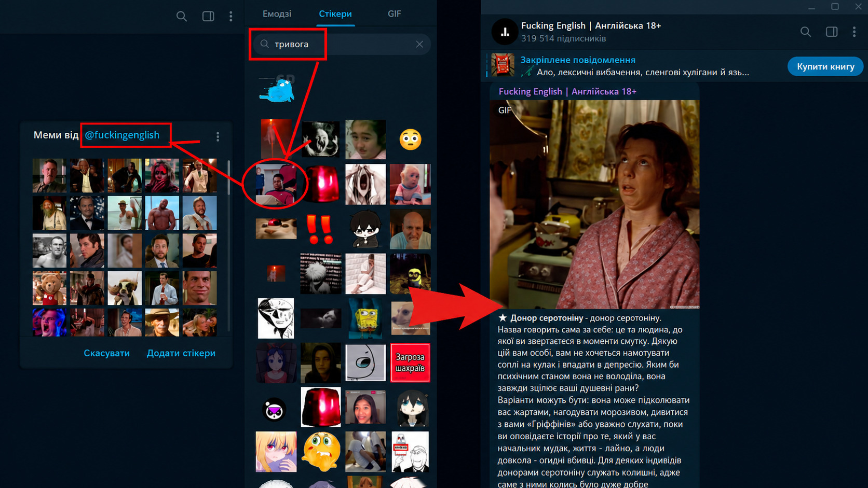This screenshot has width=868, height=488.
Task: Select the panda-ball sticker with purple visor
Action: click(274, 410)
